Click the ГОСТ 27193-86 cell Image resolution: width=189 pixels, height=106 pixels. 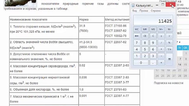tap(116, 26)
